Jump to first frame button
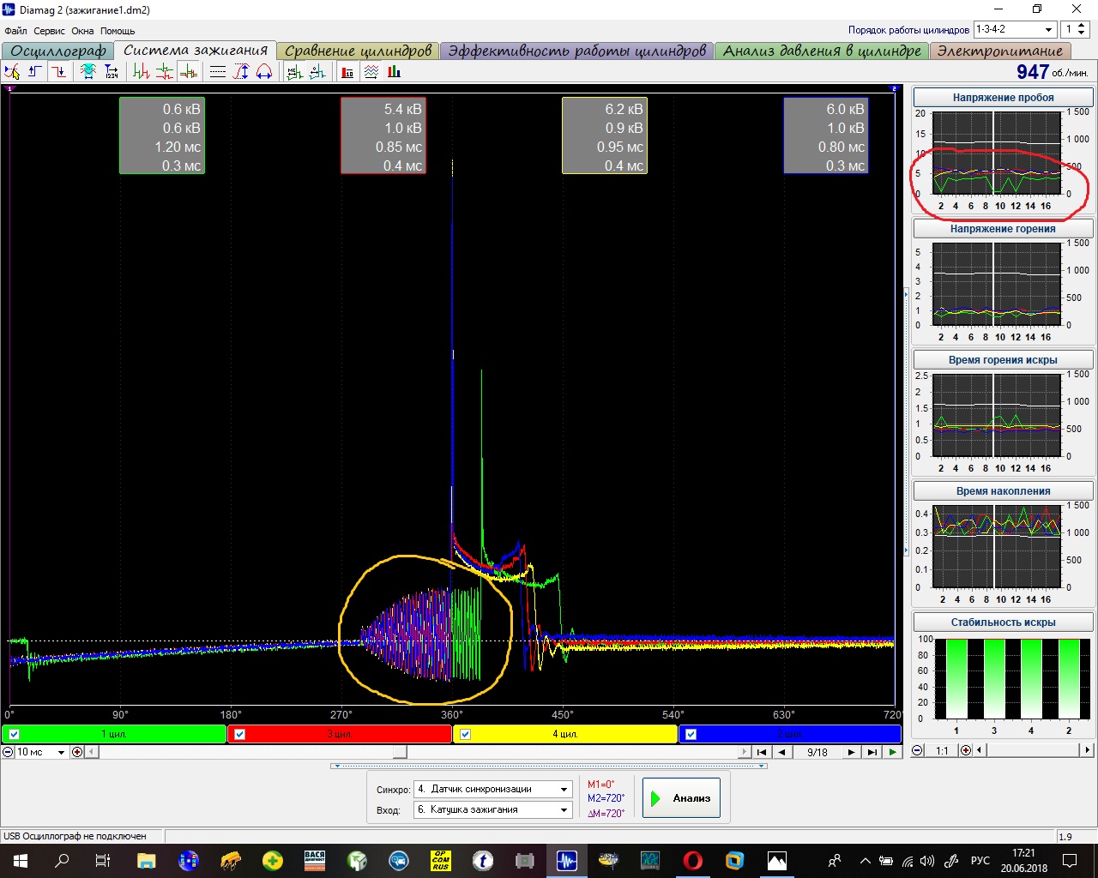 click(762, 752)
